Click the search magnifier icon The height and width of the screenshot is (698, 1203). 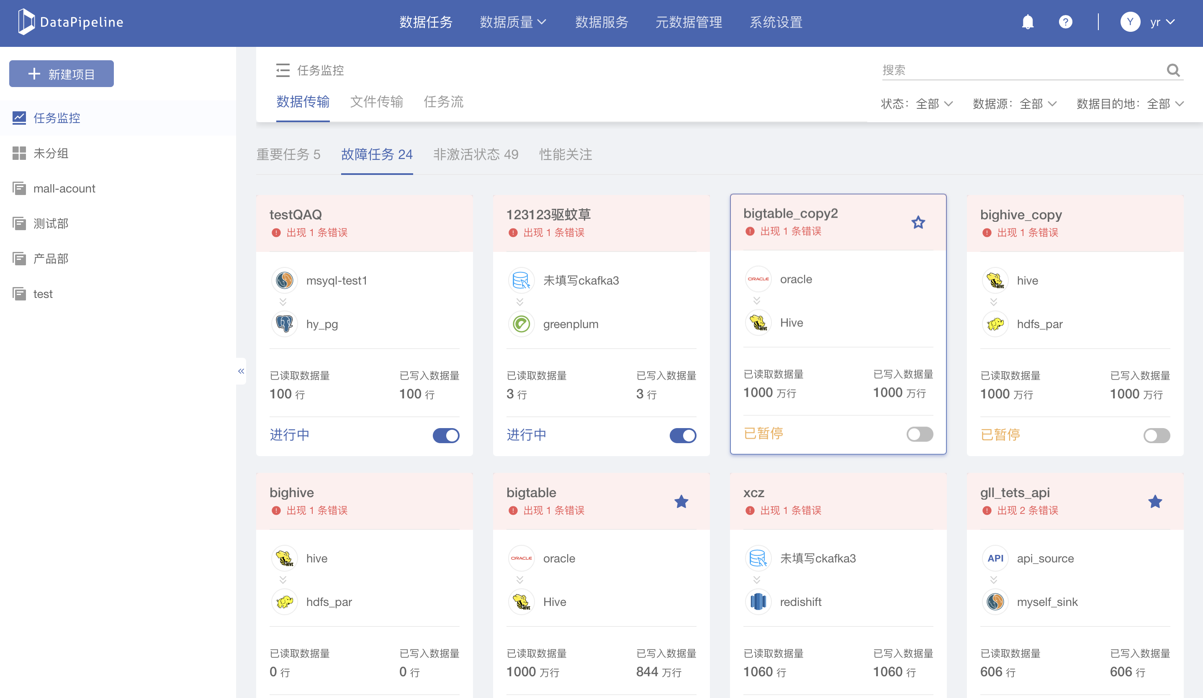(x=1173, y=71)
